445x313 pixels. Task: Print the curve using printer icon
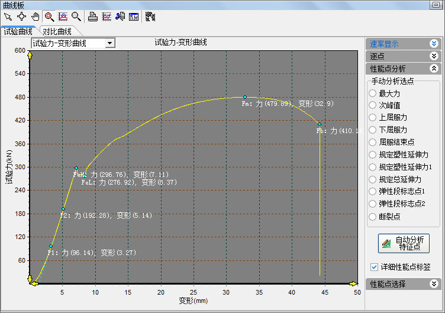pos(93,16)
